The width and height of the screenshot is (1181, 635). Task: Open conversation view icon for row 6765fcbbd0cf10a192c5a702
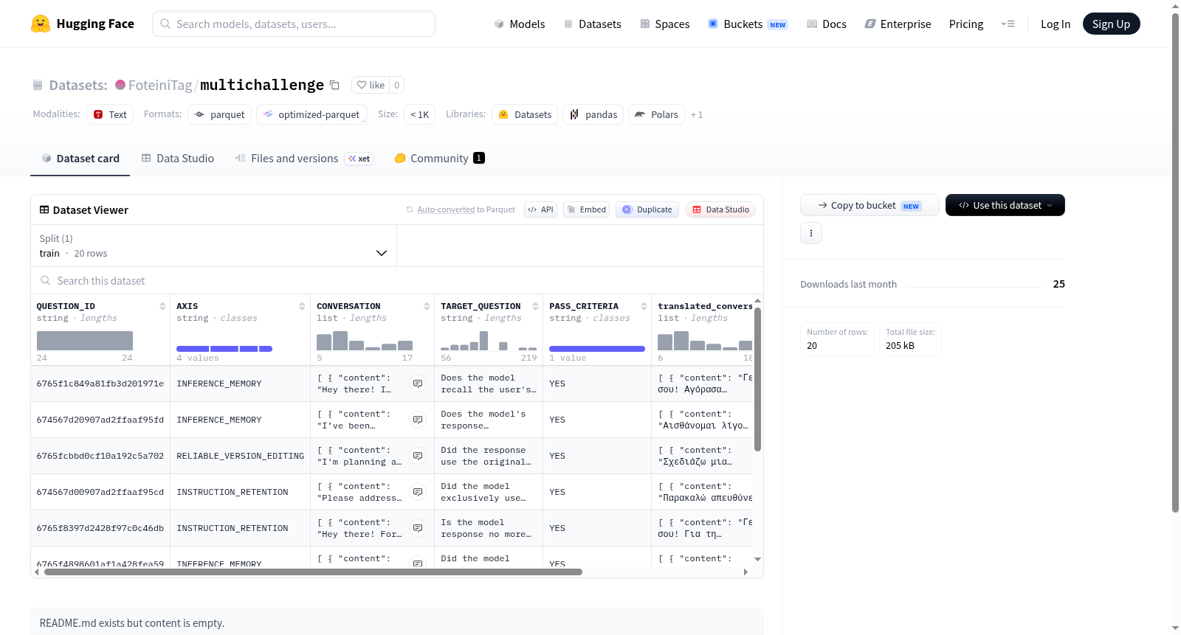click(418, 456)
